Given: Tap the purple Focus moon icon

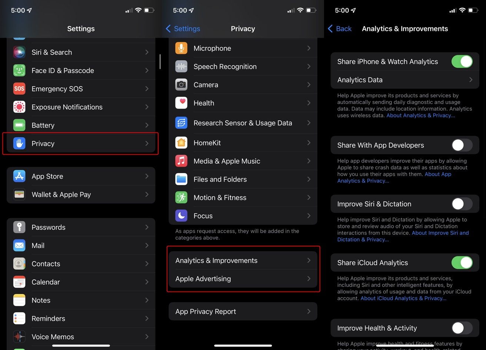Looking at the screenshot, I should pyautogui.click(x=181, y=216).
